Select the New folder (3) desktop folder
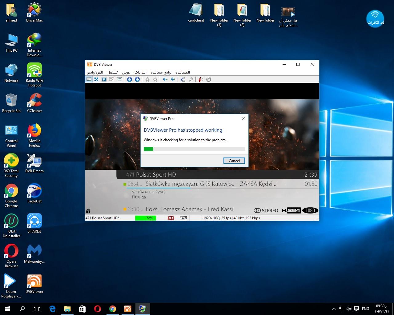Image resolution: width=394 pixels, height=315 pixels. pos(219,15)
